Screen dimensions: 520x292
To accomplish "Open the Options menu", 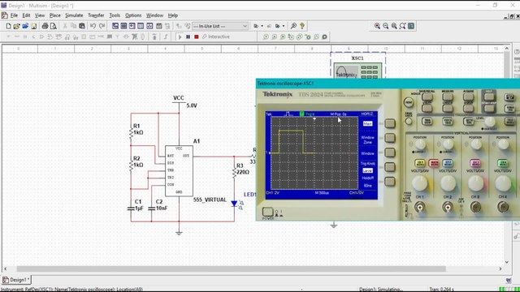I will (x=133, y=15).
